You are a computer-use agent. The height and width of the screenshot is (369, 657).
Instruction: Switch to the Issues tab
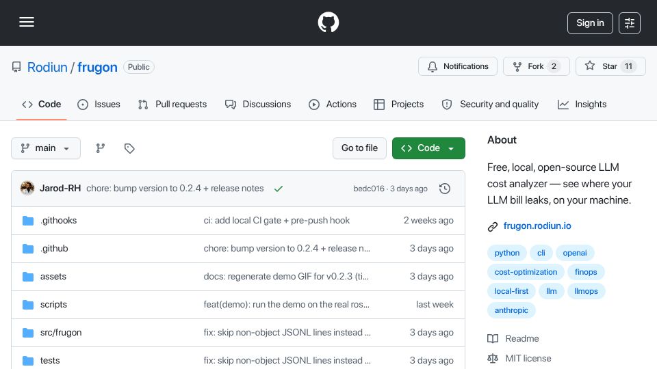coord(99,104)
